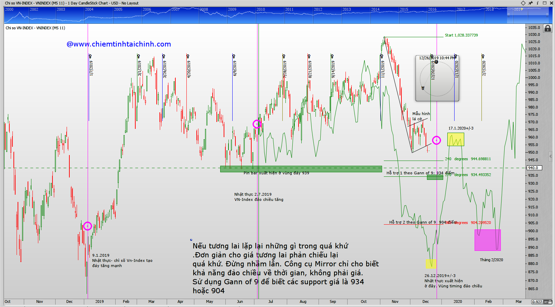This screenshot has width=555, height=307.
Task: Click the Venus marker dated 2/7/2020
Action: [x=483, y=56]
